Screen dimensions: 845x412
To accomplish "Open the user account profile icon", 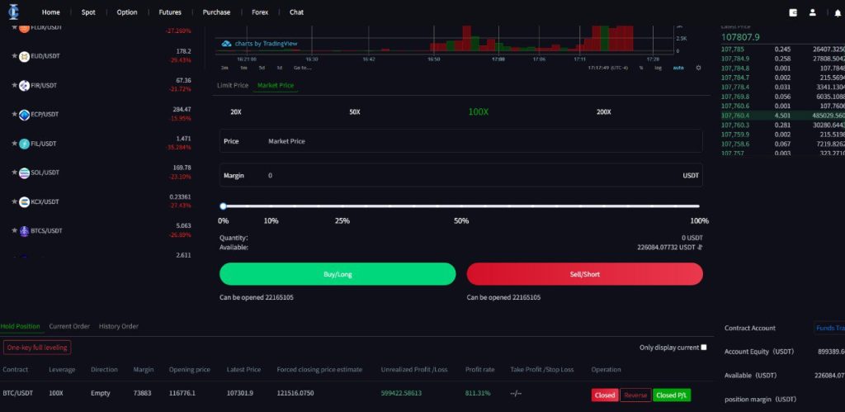I will click(813, 12).
